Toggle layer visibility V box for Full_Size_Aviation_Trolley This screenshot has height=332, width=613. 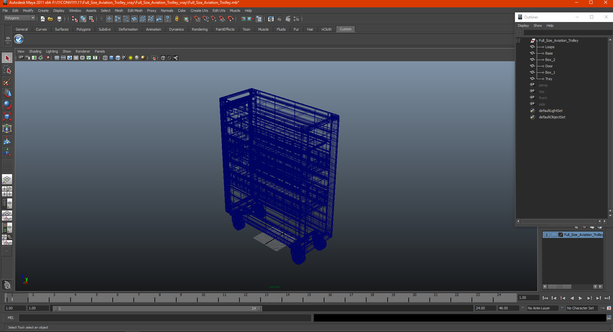click(x=547, y=235)
